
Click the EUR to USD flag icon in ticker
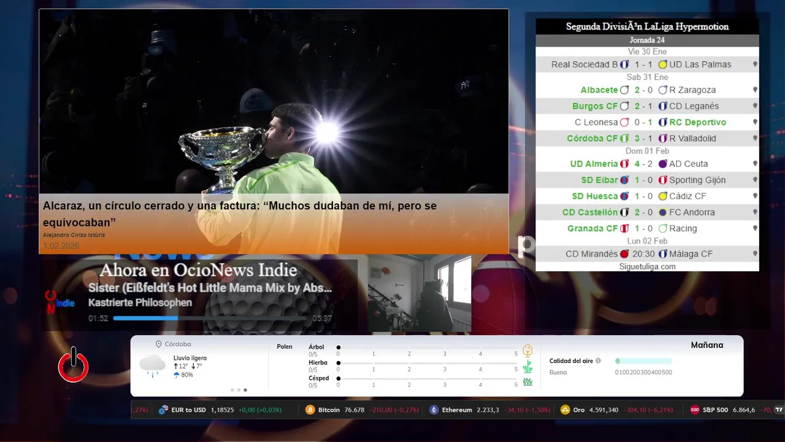(x=163, y=410)
